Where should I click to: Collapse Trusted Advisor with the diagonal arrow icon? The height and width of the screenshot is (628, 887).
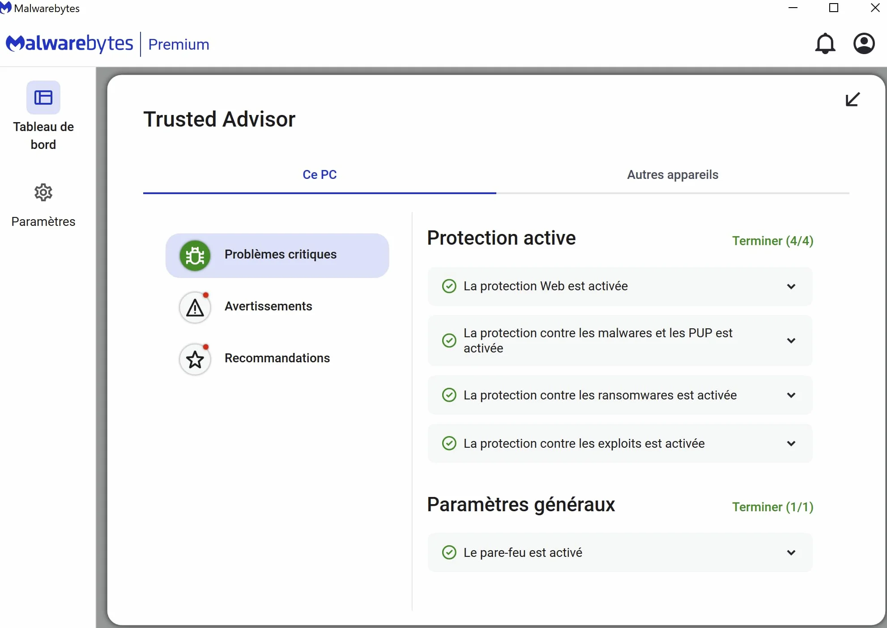click(853, 99)
